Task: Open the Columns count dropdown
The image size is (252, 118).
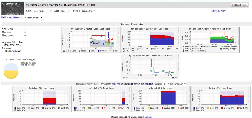Action: click(166, 84)
